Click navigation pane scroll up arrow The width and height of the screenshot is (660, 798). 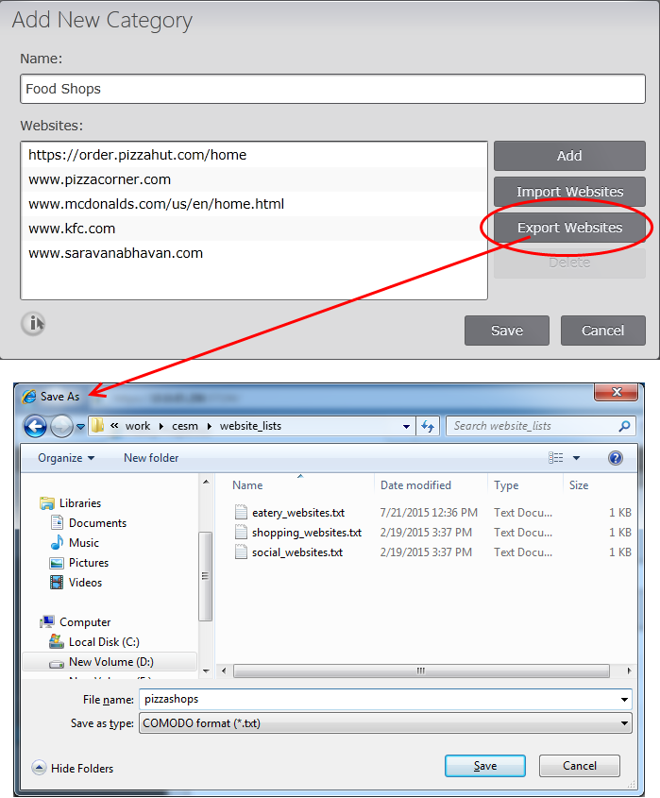206,482
